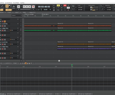Select Record 10 clip on purple track
115x95 pixels.
[72, 48]
